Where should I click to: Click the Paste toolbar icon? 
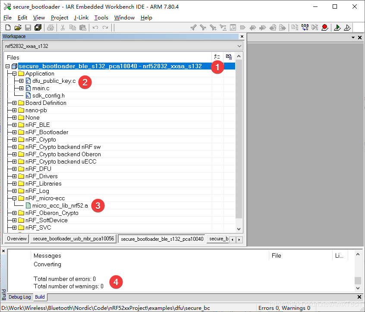pos(83,28)
